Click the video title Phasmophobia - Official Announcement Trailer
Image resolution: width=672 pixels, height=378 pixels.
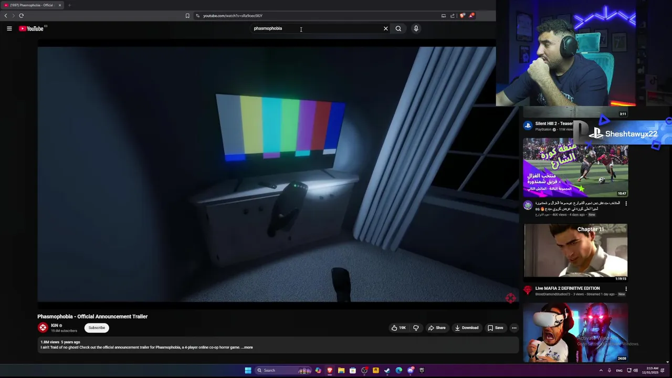click(92, 317)
